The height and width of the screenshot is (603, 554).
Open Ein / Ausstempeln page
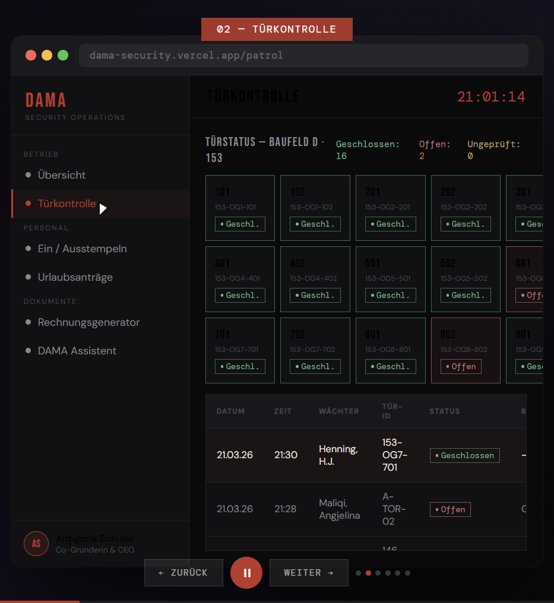pos(100,249)
